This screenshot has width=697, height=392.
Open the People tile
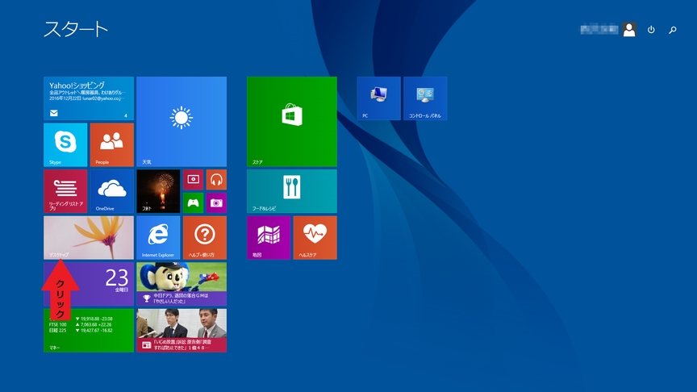coord(111,144)
